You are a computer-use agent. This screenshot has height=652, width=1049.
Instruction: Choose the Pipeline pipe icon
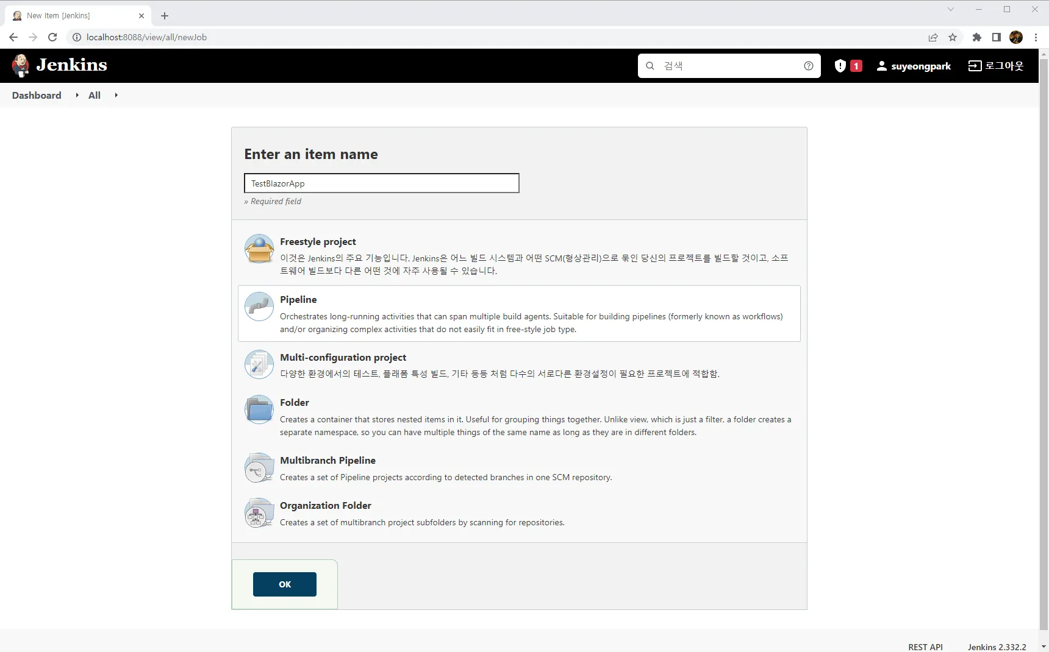pyautogui.click(x=259, y=307)
